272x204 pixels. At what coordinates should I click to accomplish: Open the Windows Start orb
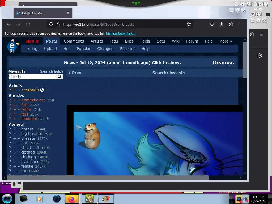(7, 199)
